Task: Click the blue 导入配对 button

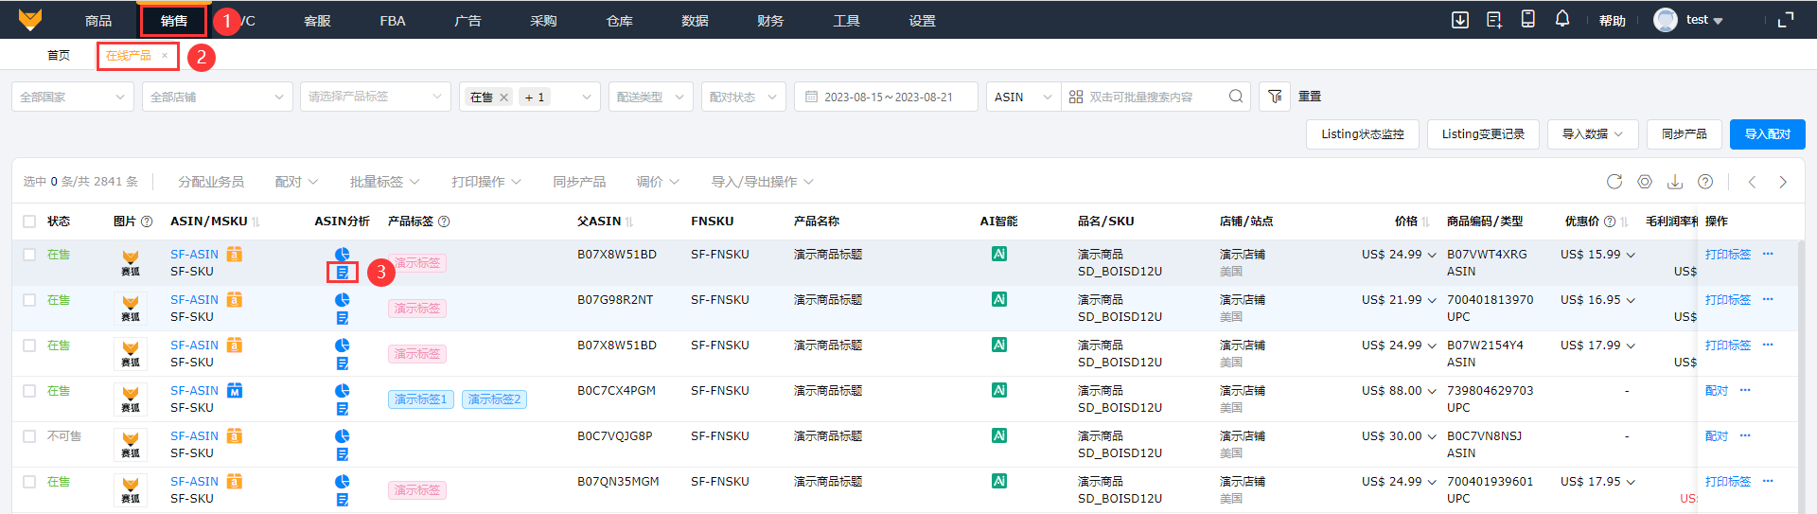Action: (x=1767, y=134)
